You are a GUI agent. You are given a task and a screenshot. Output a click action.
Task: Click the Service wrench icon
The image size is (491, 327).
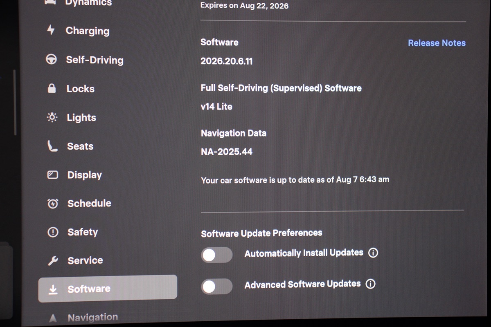[53, 260]
